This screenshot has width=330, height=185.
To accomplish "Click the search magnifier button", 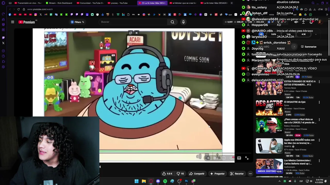I will coord(172,22).
